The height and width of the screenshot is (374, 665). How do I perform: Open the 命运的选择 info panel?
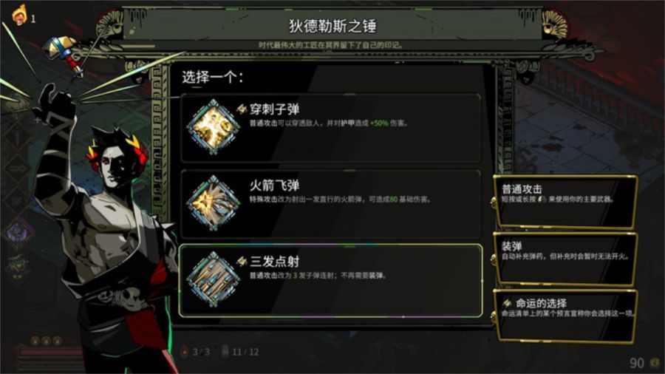coord(565,316)
